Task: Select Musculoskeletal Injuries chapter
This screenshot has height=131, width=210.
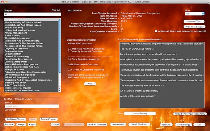Action: click(31, 88)
